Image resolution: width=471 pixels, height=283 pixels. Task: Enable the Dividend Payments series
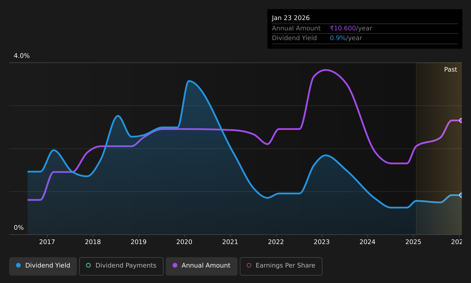(121, 266)
